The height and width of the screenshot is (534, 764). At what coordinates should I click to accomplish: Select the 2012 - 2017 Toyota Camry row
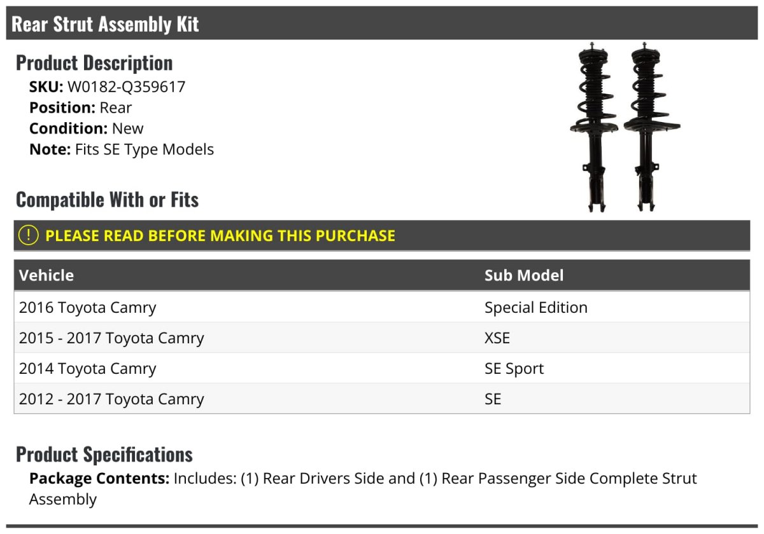click(111, 399)
